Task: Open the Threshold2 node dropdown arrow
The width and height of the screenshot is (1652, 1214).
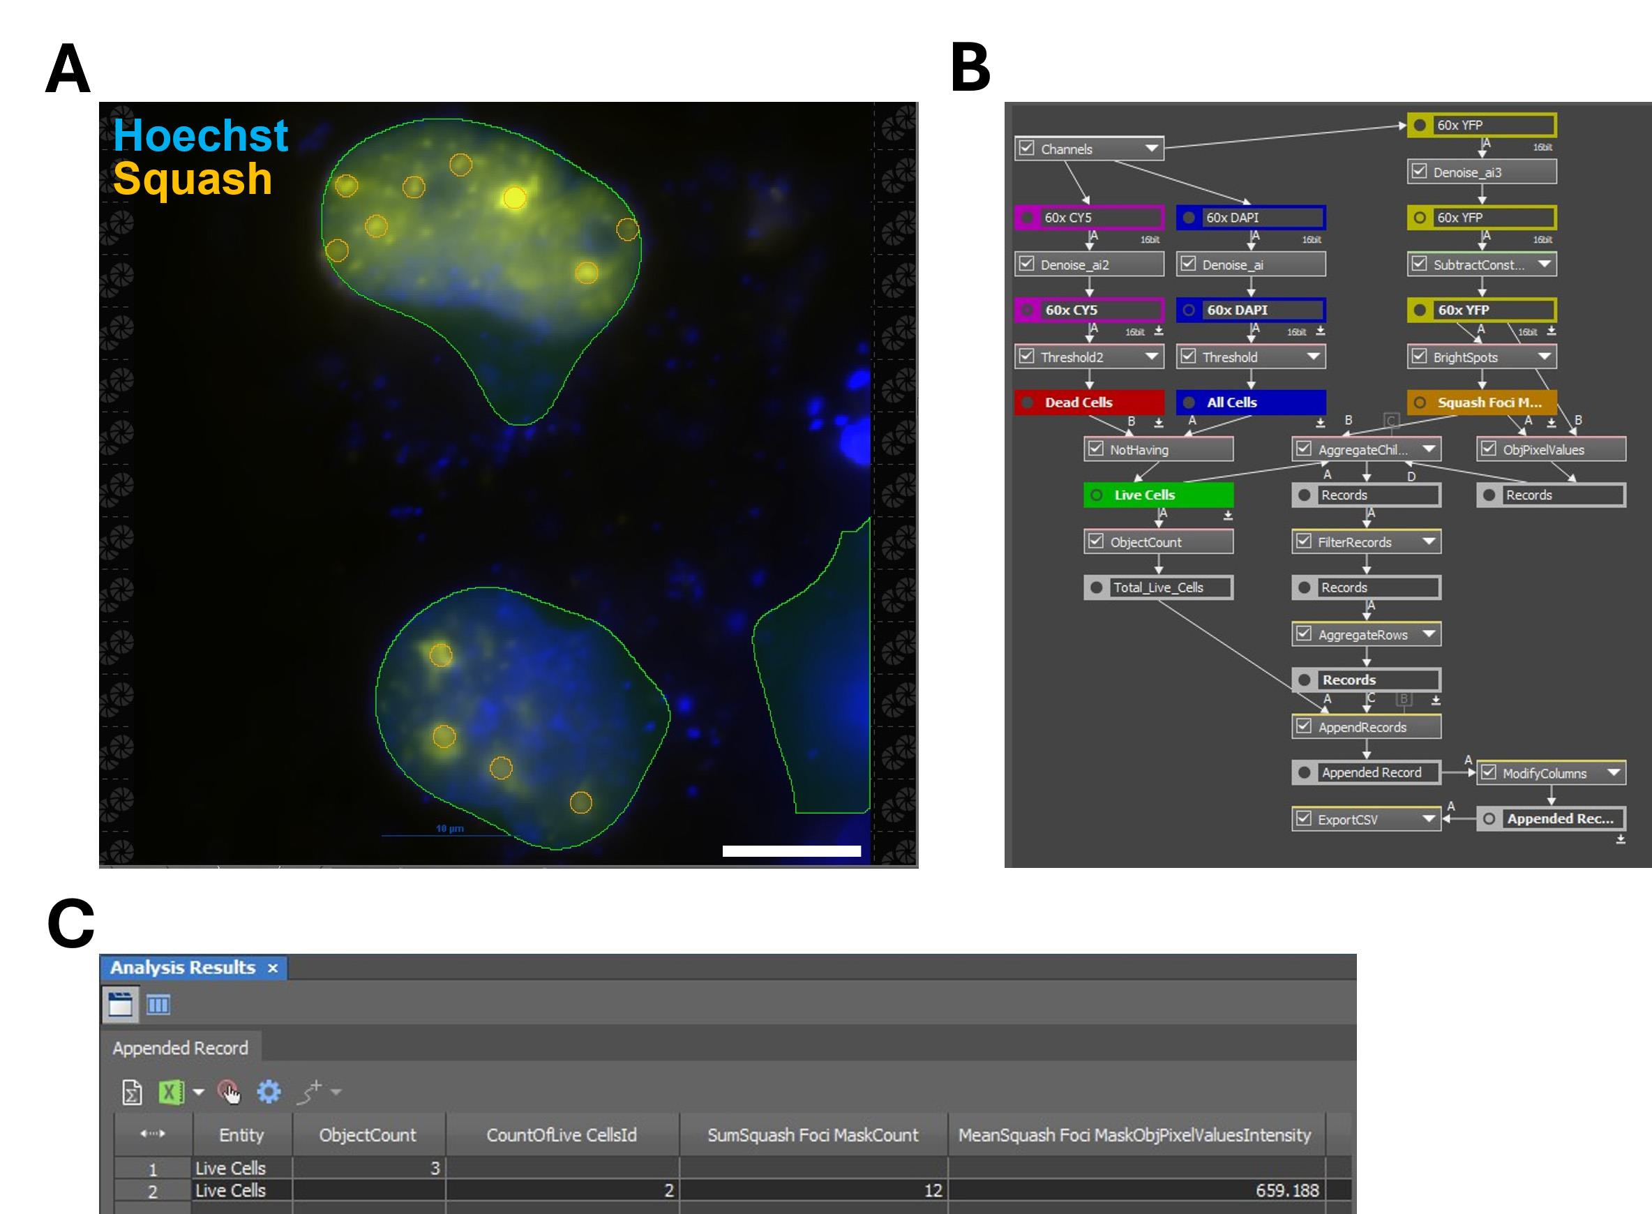Action: [x=1152, y=357]
